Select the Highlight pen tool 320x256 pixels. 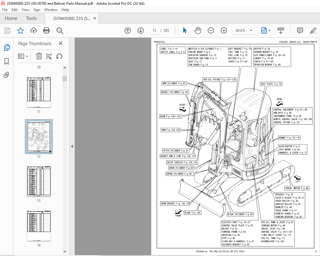pyautogui.click(x=313, y=31)
